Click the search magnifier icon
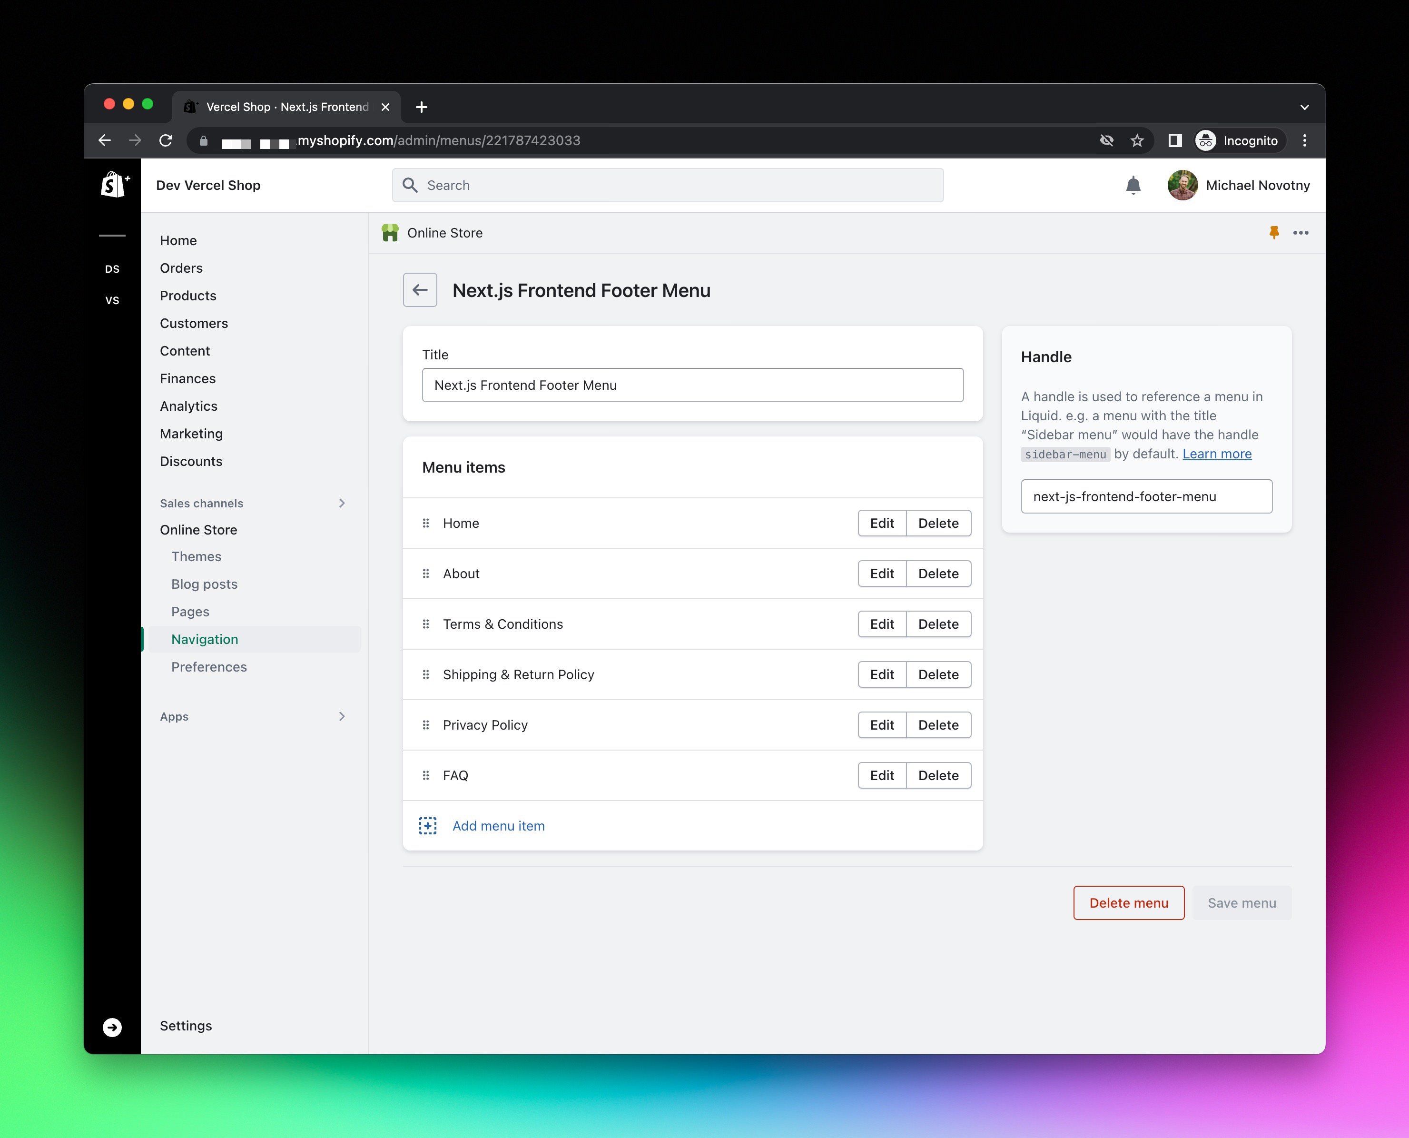 410,186
